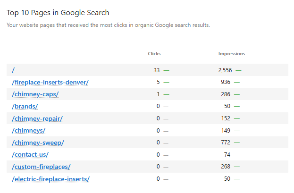This screenshot has width=294, height=193.
Task: Go to the /contact-us/ link
Action: pyautogui.click(x=30, y=154)
